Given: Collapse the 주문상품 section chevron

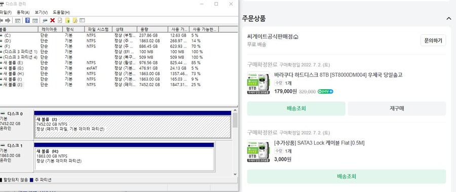Looking at the screenshot, I should point(448,19).
